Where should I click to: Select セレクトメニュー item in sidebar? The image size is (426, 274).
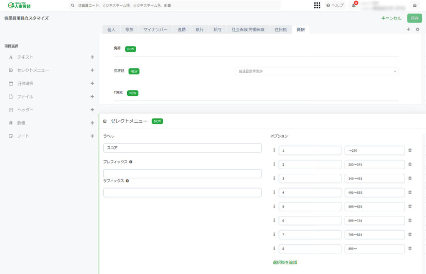click(x=33, y=70)
